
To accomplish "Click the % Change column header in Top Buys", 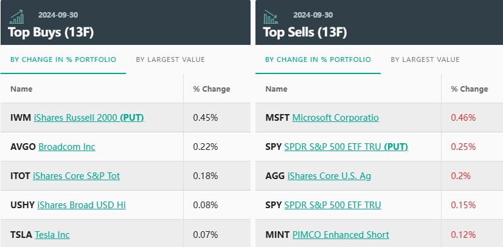I will (x=211, y=89).
